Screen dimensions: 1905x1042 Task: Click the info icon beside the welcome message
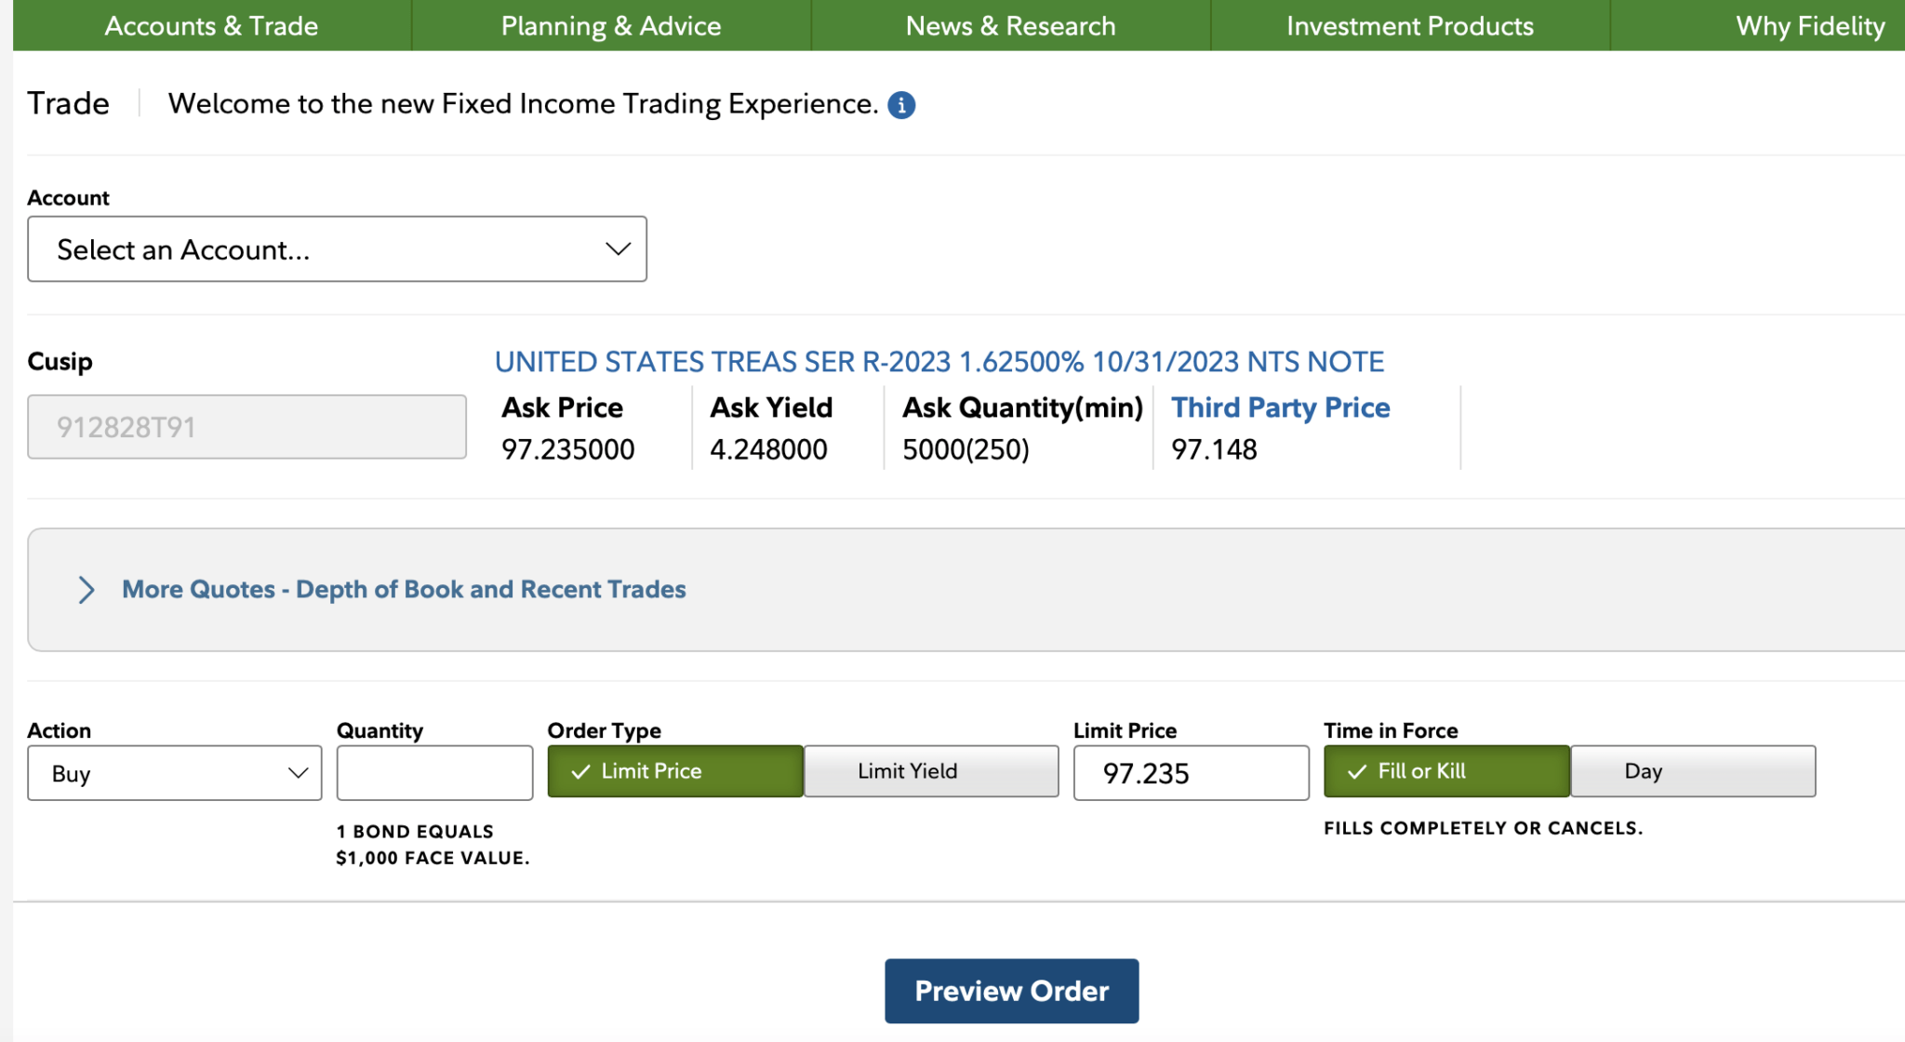(901, 105)
